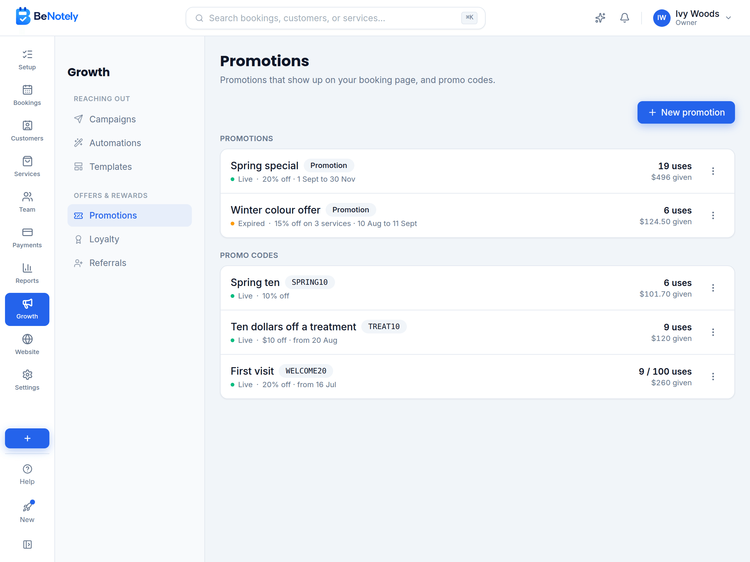The width and height of the screenshot is (750, 562).
Task: Go to Payments in sidebar
Action: 27,238
